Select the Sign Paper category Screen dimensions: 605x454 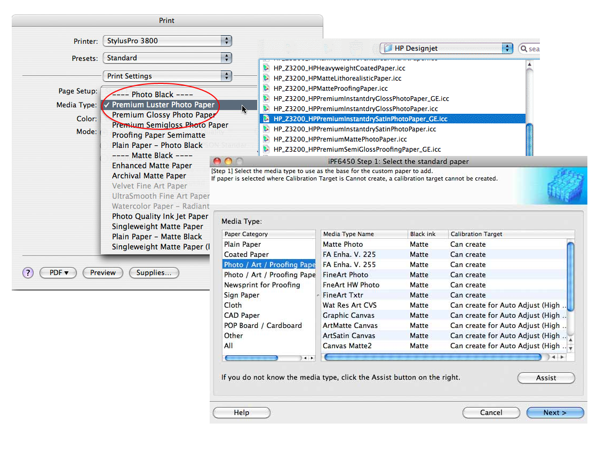pos(269,295)
